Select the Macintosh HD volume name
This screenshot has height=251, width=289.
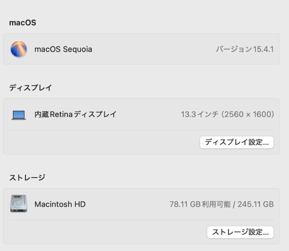pyautogui.click(x=60, y=204)
